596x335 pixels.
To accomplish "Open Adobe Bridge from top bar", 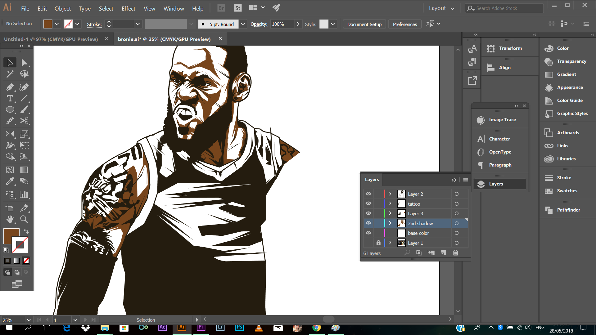I will pos(221,8).
